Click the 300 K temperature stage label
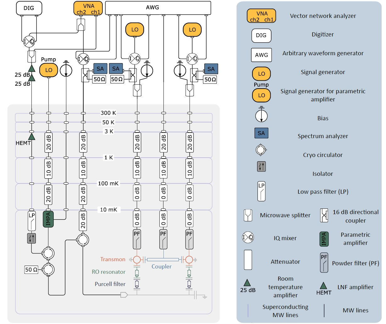Screen dimensions: 386x324 pos(108,113)
